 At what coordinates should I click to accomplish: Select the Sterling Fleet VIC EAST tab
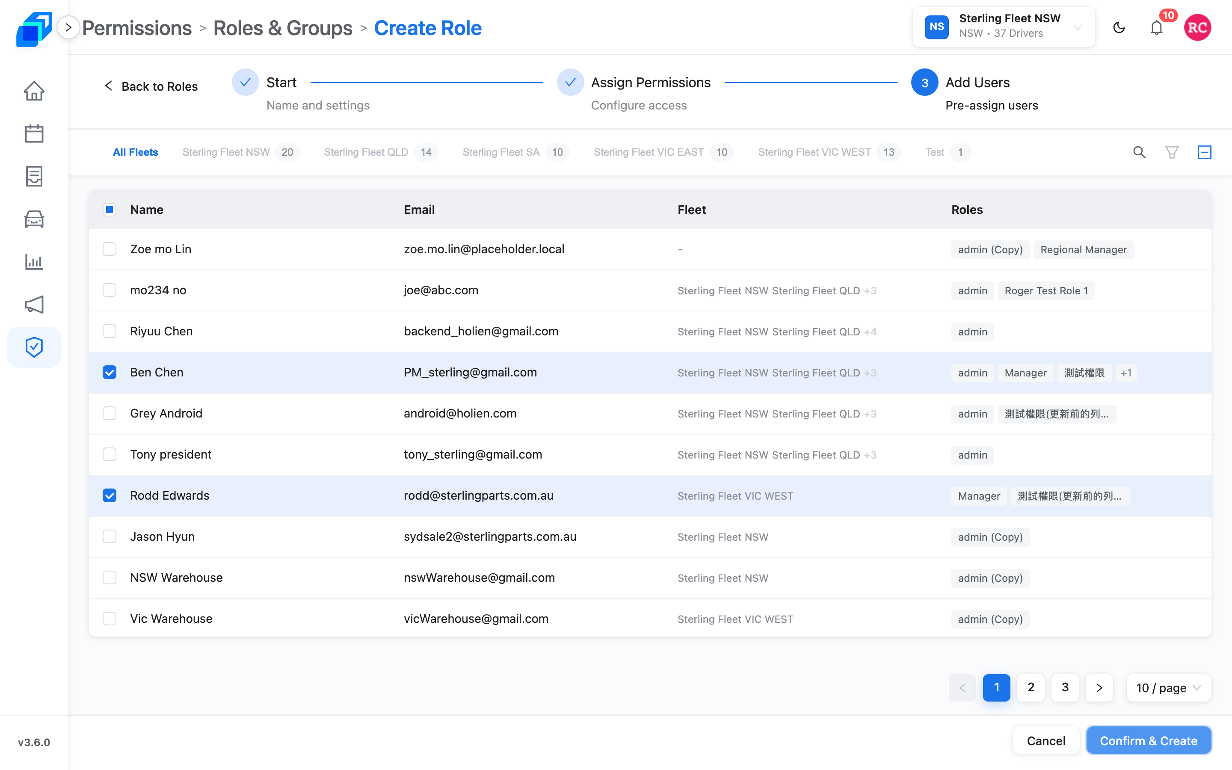tap(663, 152)
